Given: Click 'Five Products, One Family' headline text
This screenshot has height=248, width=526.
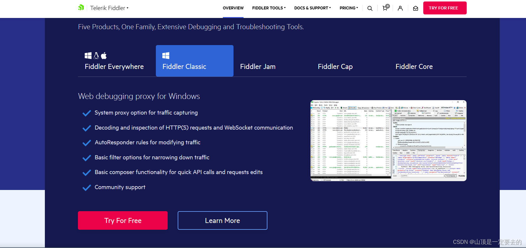Looking at the screenshot, I should 191,27.
